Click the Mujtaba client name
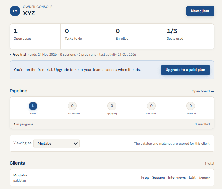This screenshot has height=189, width=222. coord(20,175)
